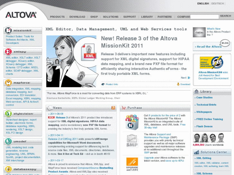Open the Technical Briefs link

[206, 105]
